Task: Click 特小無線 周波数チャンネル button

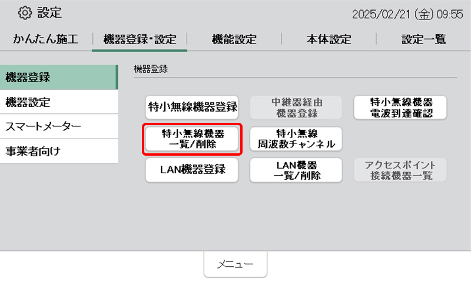Action: tap(296, 139)
